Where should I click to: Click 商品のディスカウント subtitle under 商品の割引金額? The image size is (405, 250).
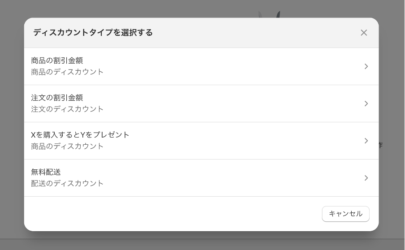67,72
